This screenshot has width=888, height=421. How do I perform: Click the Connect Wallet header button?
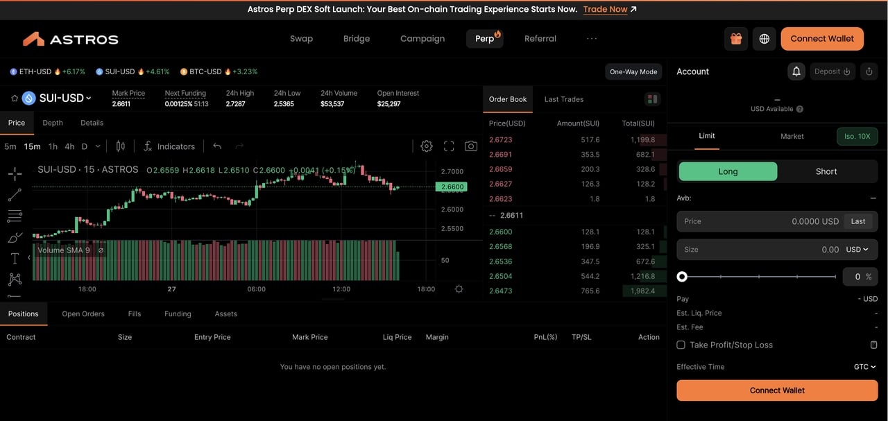822,39
